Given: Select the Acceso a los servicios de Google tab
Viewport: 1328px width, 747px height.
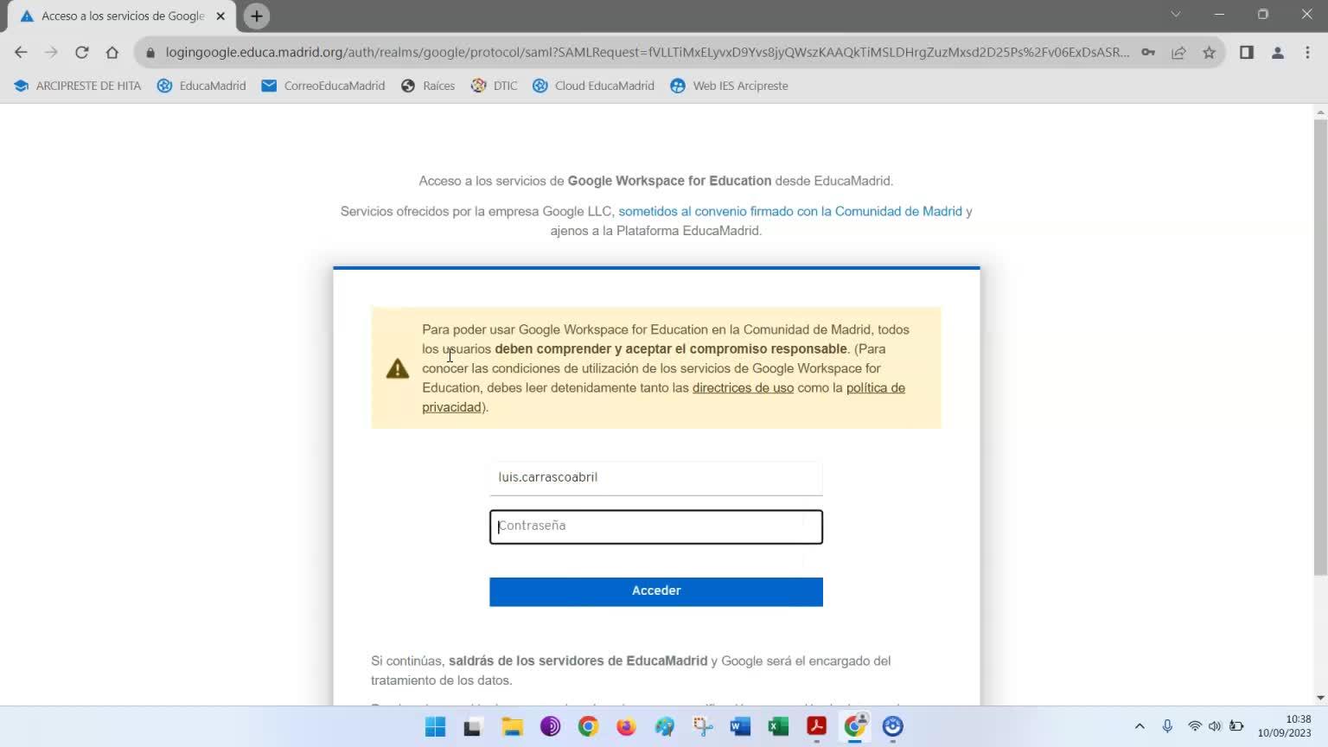Looking at the screenshot, I should click(122, 16).
